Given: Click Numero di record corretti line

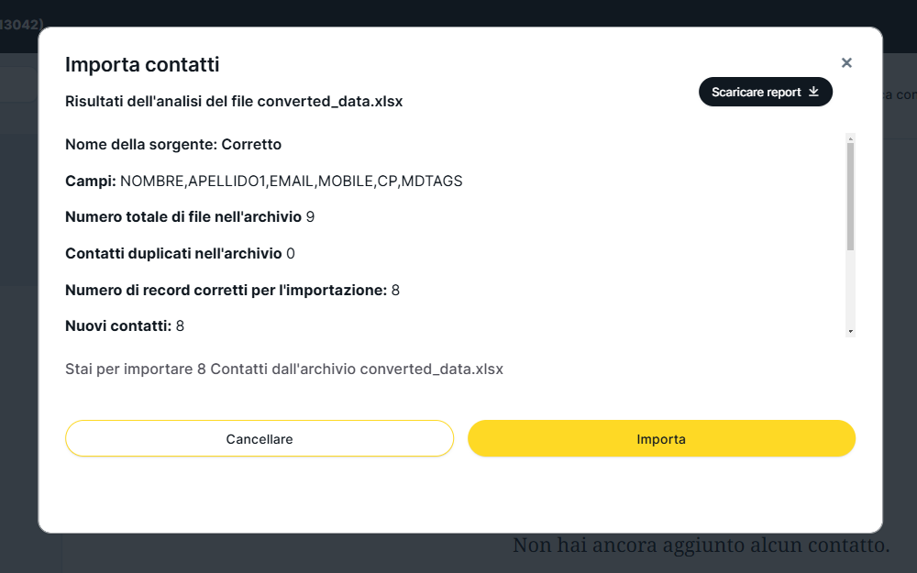Looking at the screenshot, I should point(232,290).
